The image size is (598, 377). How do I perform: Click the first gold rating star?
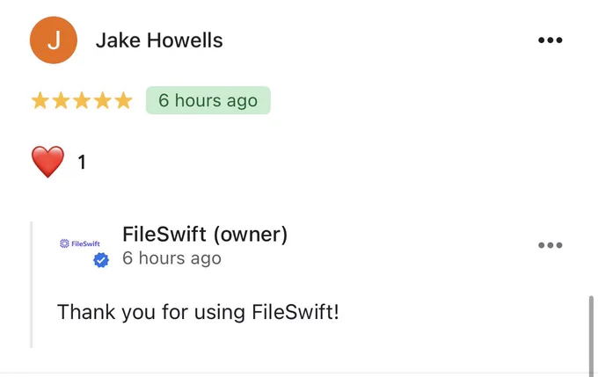click(40, 101)
